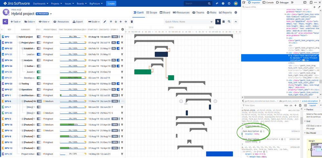This screenshot has height=158, width=322.
Task: Collapse the Flexbox section in Layout panel
Action: click(x=305, y=110)
